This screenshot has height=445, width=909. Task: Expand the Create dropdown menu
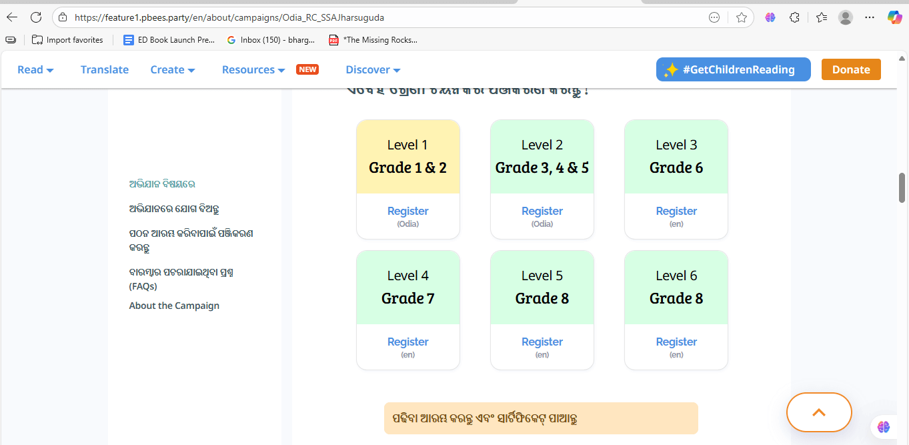(x=172, y=69)
